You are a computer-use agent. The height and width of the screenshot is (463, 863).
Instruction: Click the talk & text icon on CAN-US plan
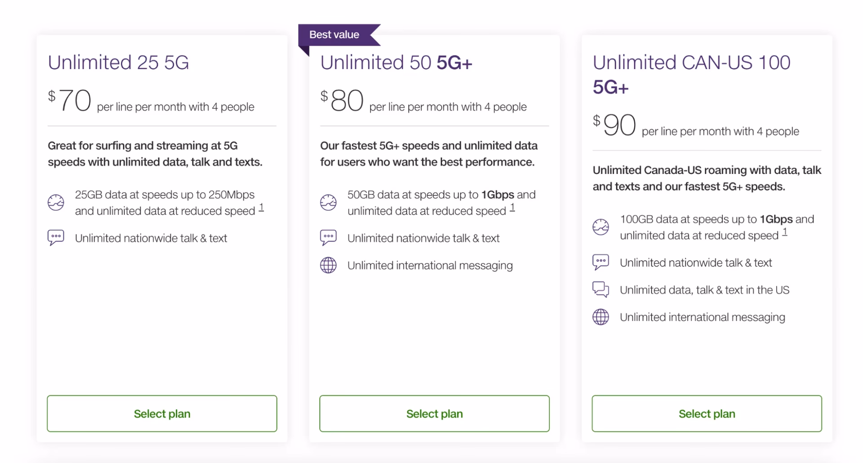601,262
